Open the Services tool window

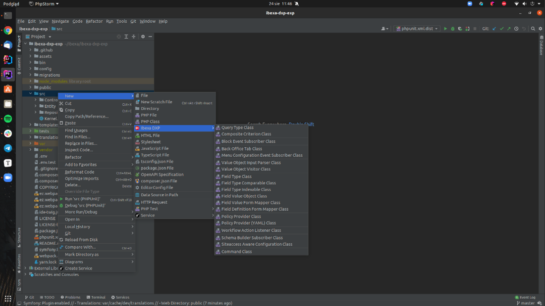click(120, 297)
